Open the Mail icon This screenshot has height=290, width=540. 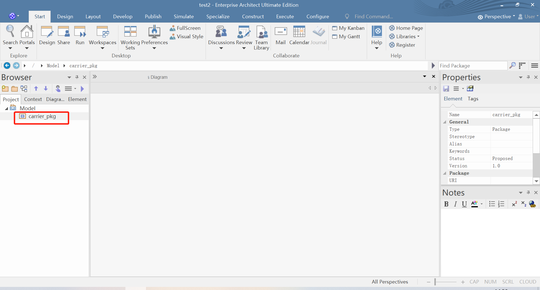[x=281, y=32]
